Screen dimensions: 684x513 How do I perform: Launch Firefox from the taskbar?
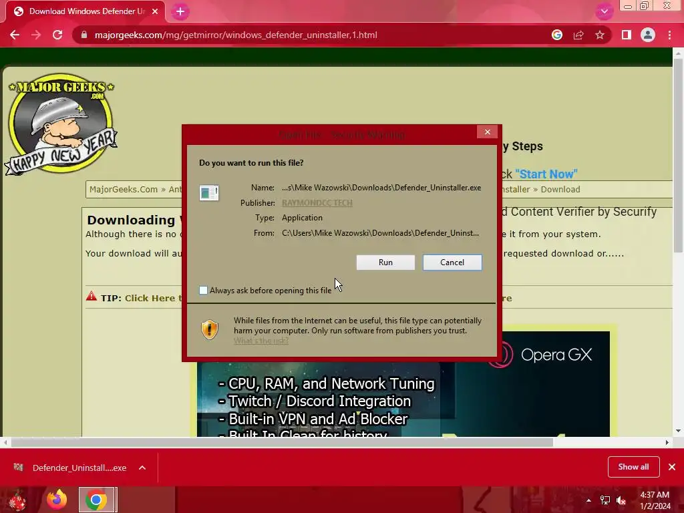(57, 500)
